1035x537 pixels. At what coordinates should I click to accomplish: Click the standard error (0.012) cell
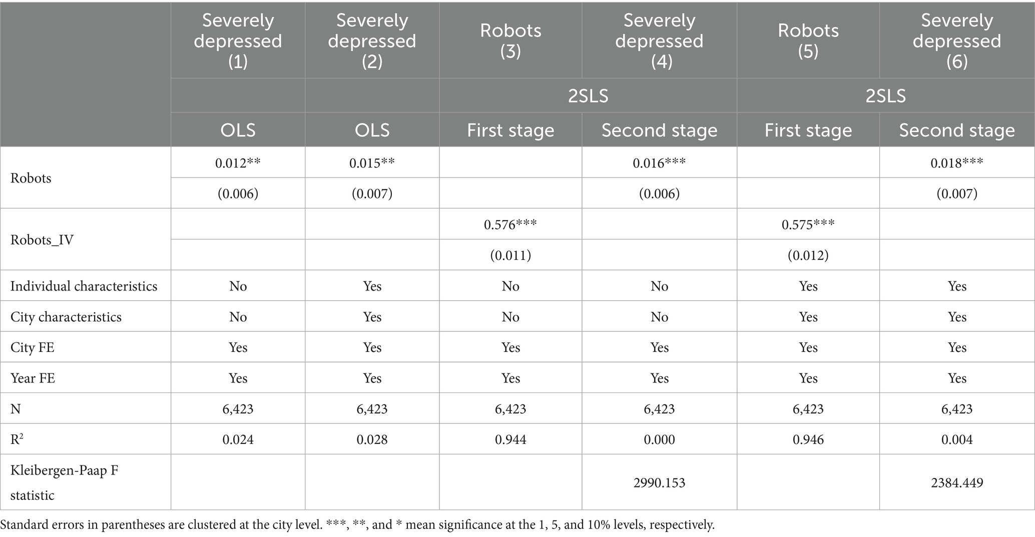[808, 255]
